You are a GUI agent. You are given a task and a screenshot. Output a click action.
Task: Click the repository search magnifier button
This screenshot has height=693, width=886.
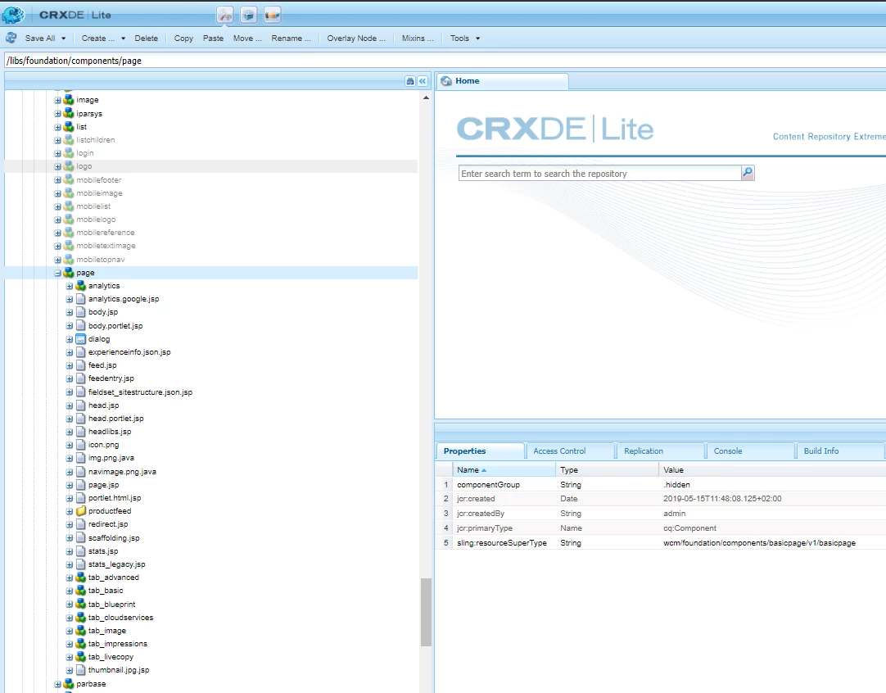pyautogui.click(x=748, y=172)
